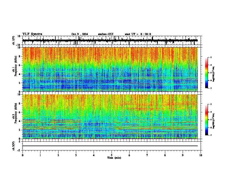Click the "ch.1(V)" axis label
Image resolution: width=226 pixels, height=174 pixels.
click(x=14, y=40)
